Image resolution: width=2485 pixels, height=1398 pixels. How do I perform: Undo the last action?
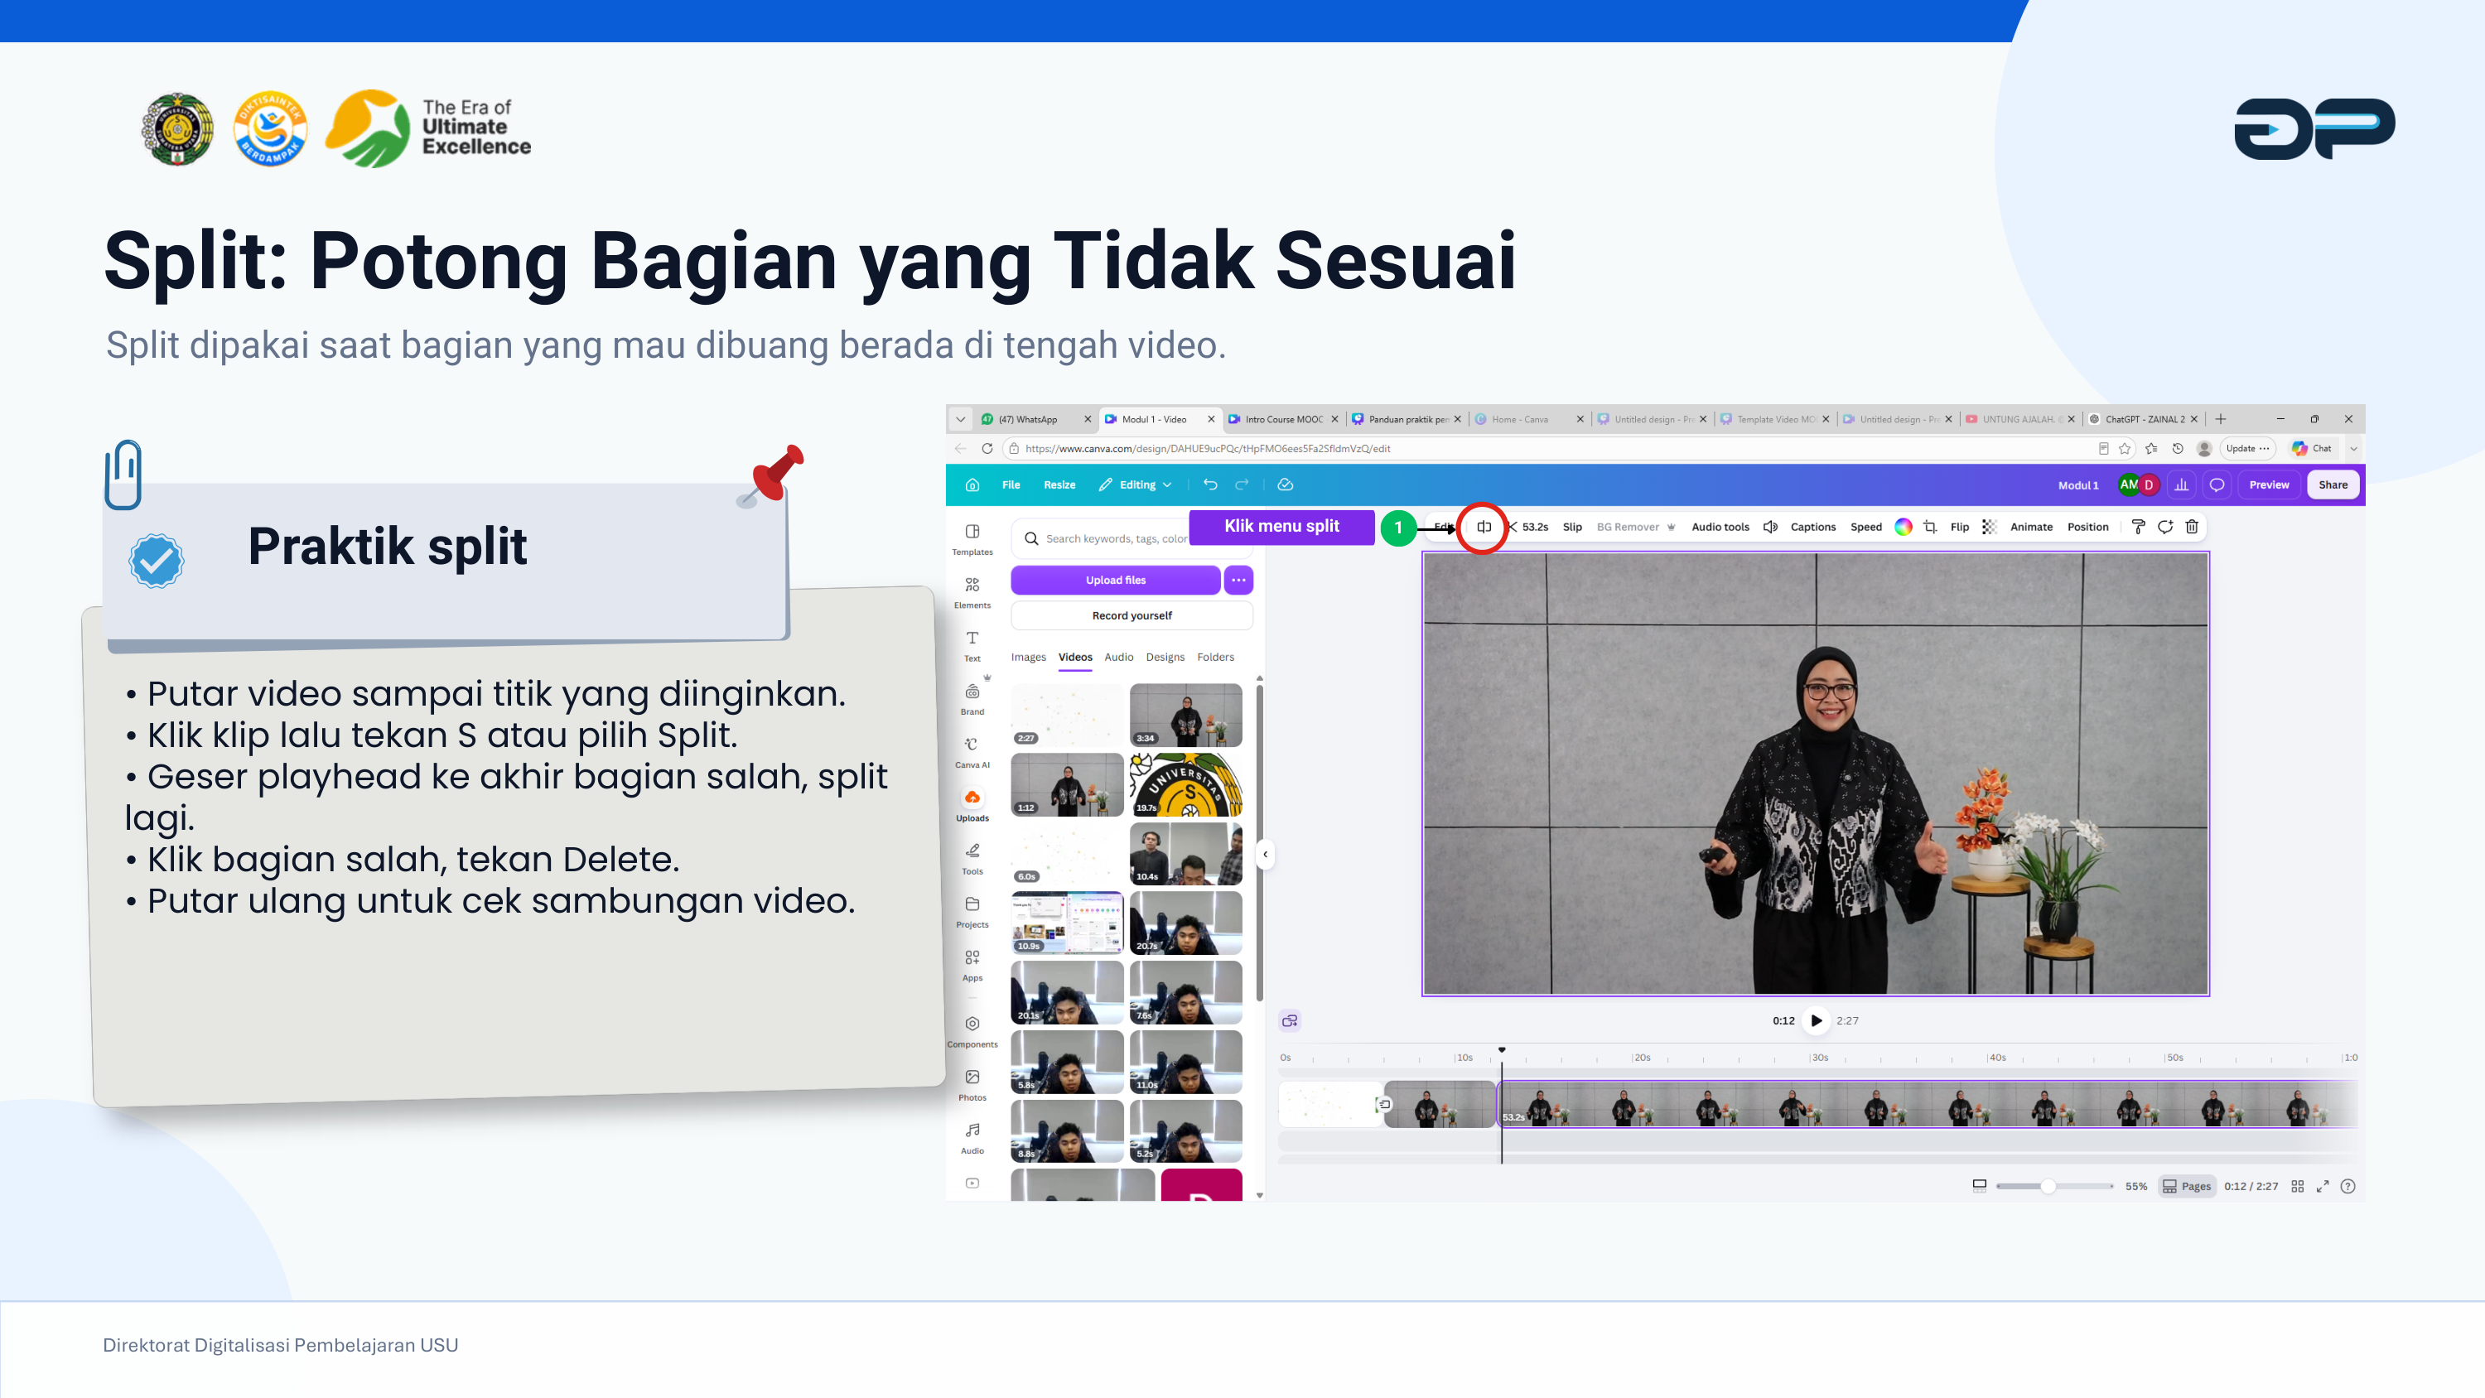pos(1209,484)
